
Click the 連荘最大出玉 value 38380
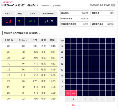pyautogui.click(x=110, y=24)
